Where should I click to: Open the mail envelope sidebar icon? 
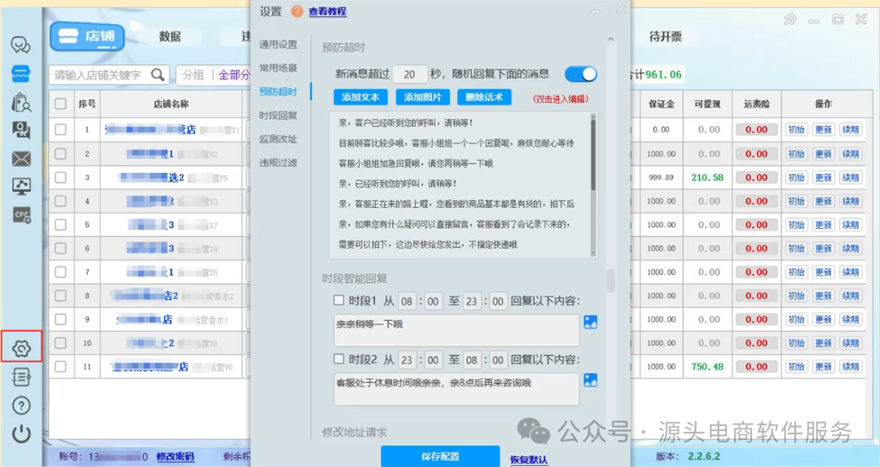[x=21, y=159]
